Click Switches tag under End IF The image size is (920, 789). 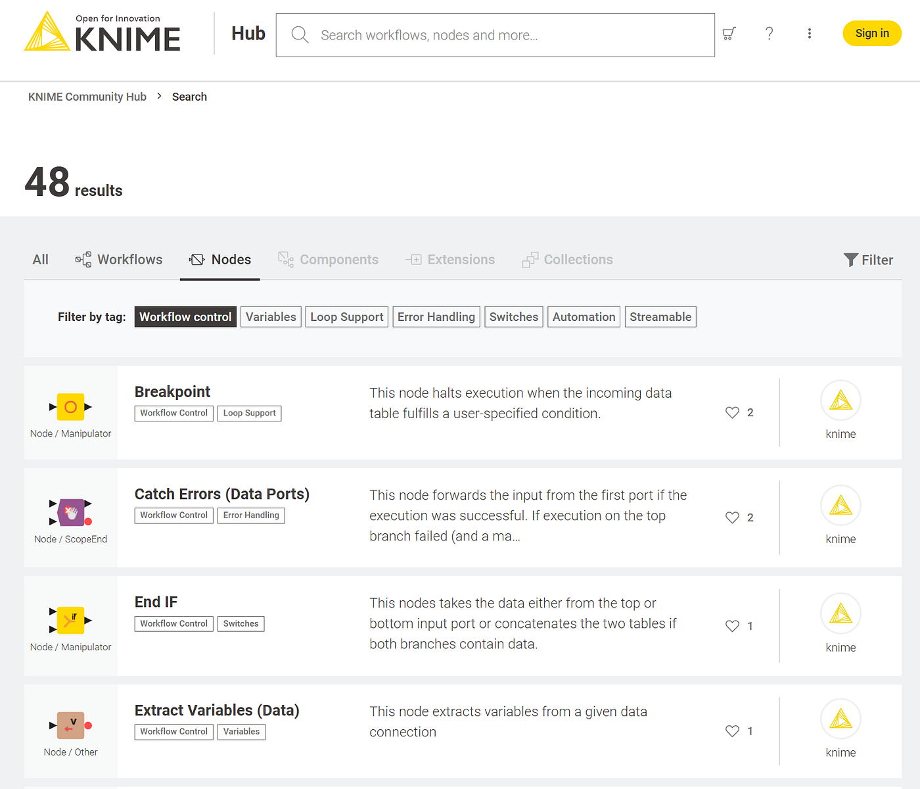pyautogui.click(x=241, y=624)
